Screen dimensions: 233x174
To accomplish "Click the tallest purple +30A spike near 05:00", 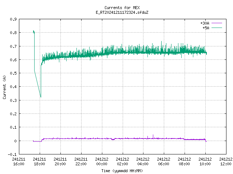I will (x=153, y=136).
